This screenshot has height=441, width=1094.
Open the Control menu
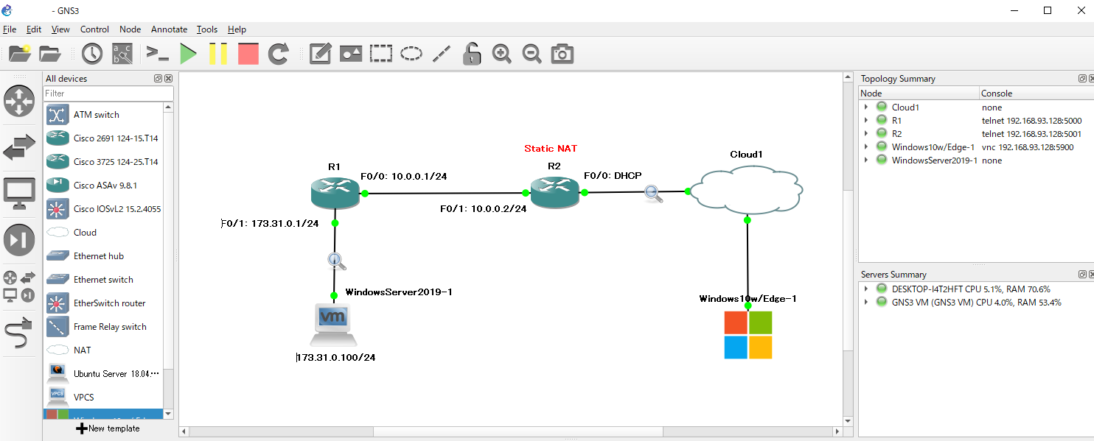coord(94,29)
